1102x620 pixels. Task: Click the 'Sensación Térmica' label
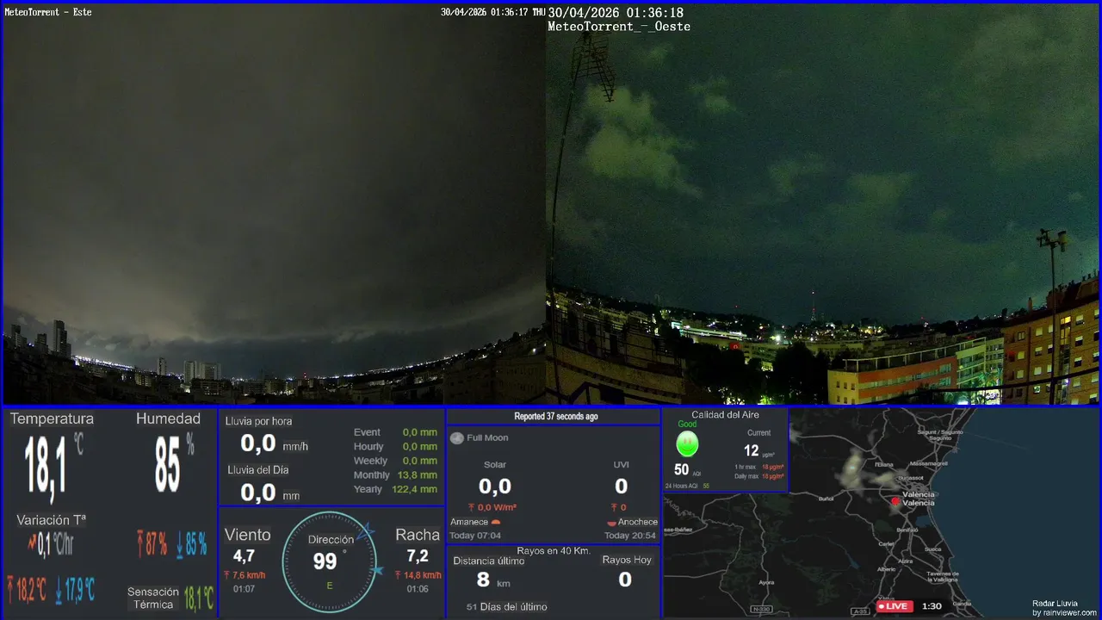[x=153, y=598]
